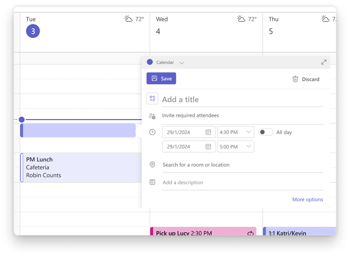Viewport: 350px width, 256px height.
Task: Open the event category icon beside the title
Action: click(x=152, y=99)
